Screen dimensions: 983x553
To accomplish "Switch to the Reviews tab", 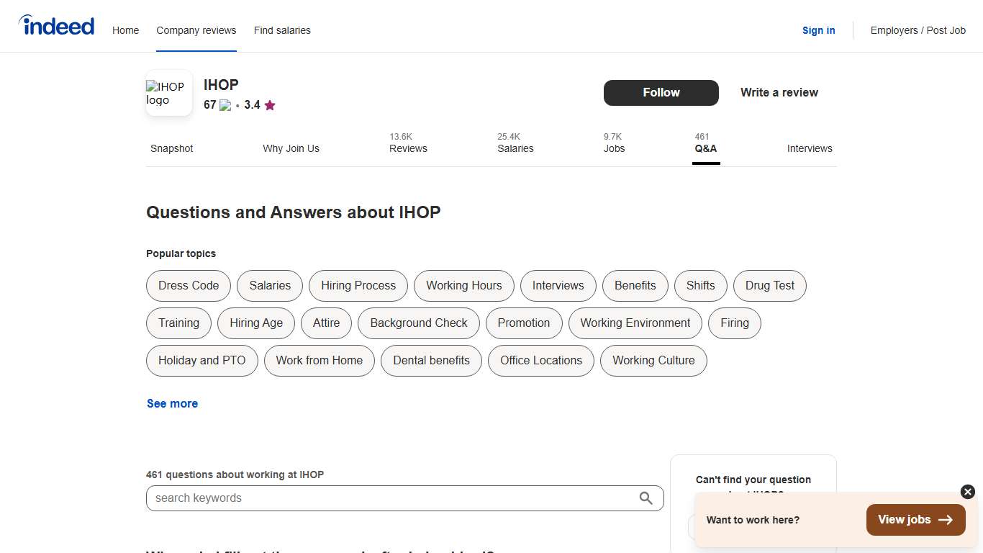I will (408, 148).
